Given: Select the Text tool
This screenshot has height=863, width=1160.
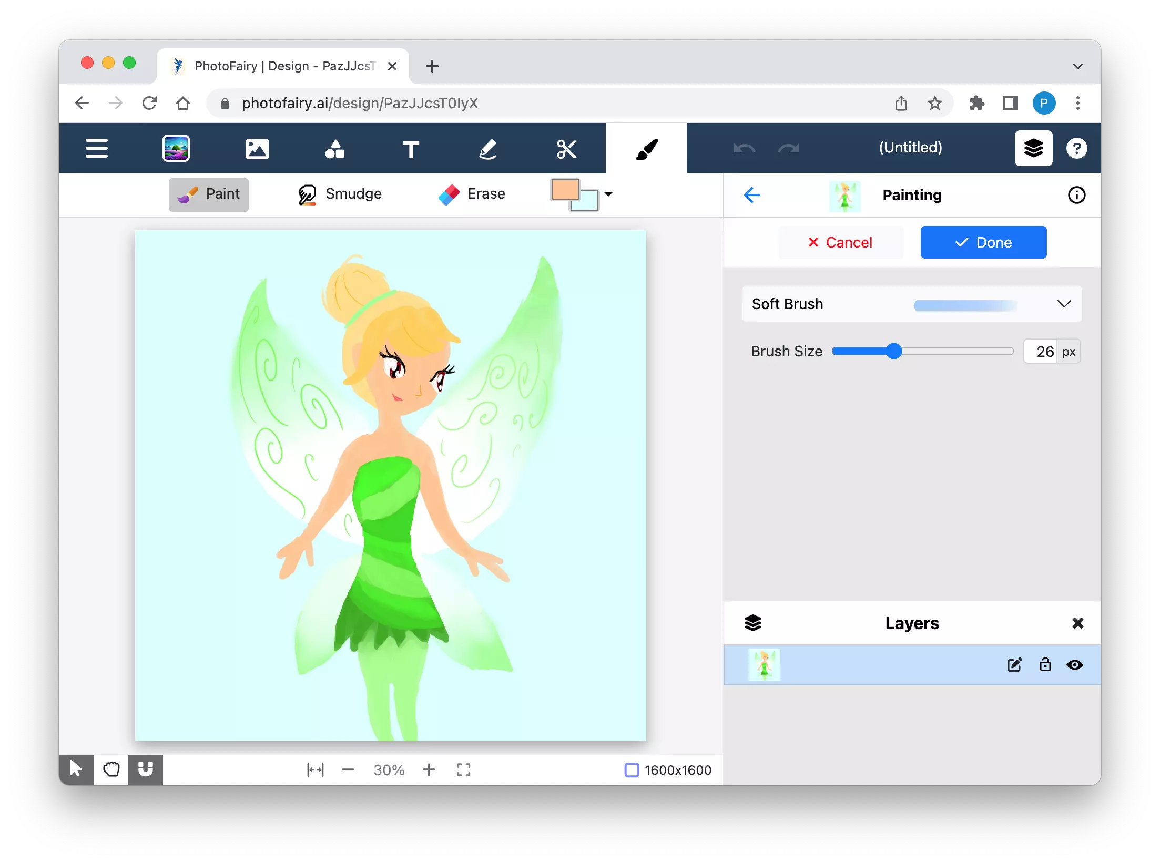Looking at the screenshot, I should pos(411,149).
